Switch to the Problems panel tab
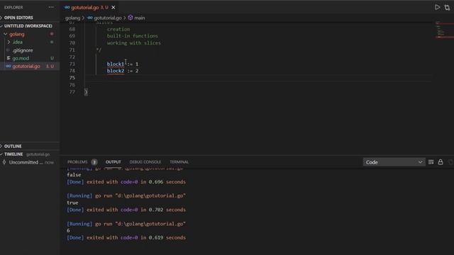 (77, 162)
